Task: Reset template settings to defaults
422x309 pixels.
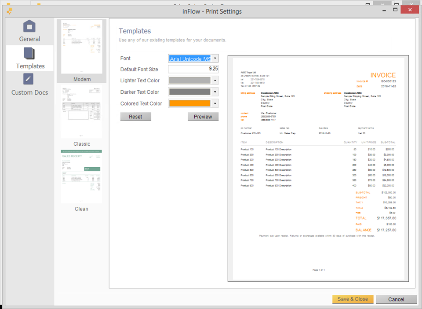Action: [x=135, y=117]
